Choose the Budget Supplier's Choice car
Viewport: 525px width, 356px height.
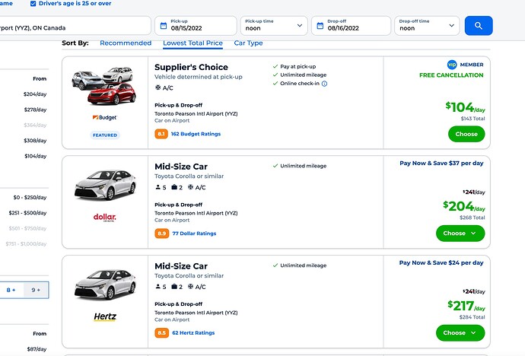(x=466, y=134)
